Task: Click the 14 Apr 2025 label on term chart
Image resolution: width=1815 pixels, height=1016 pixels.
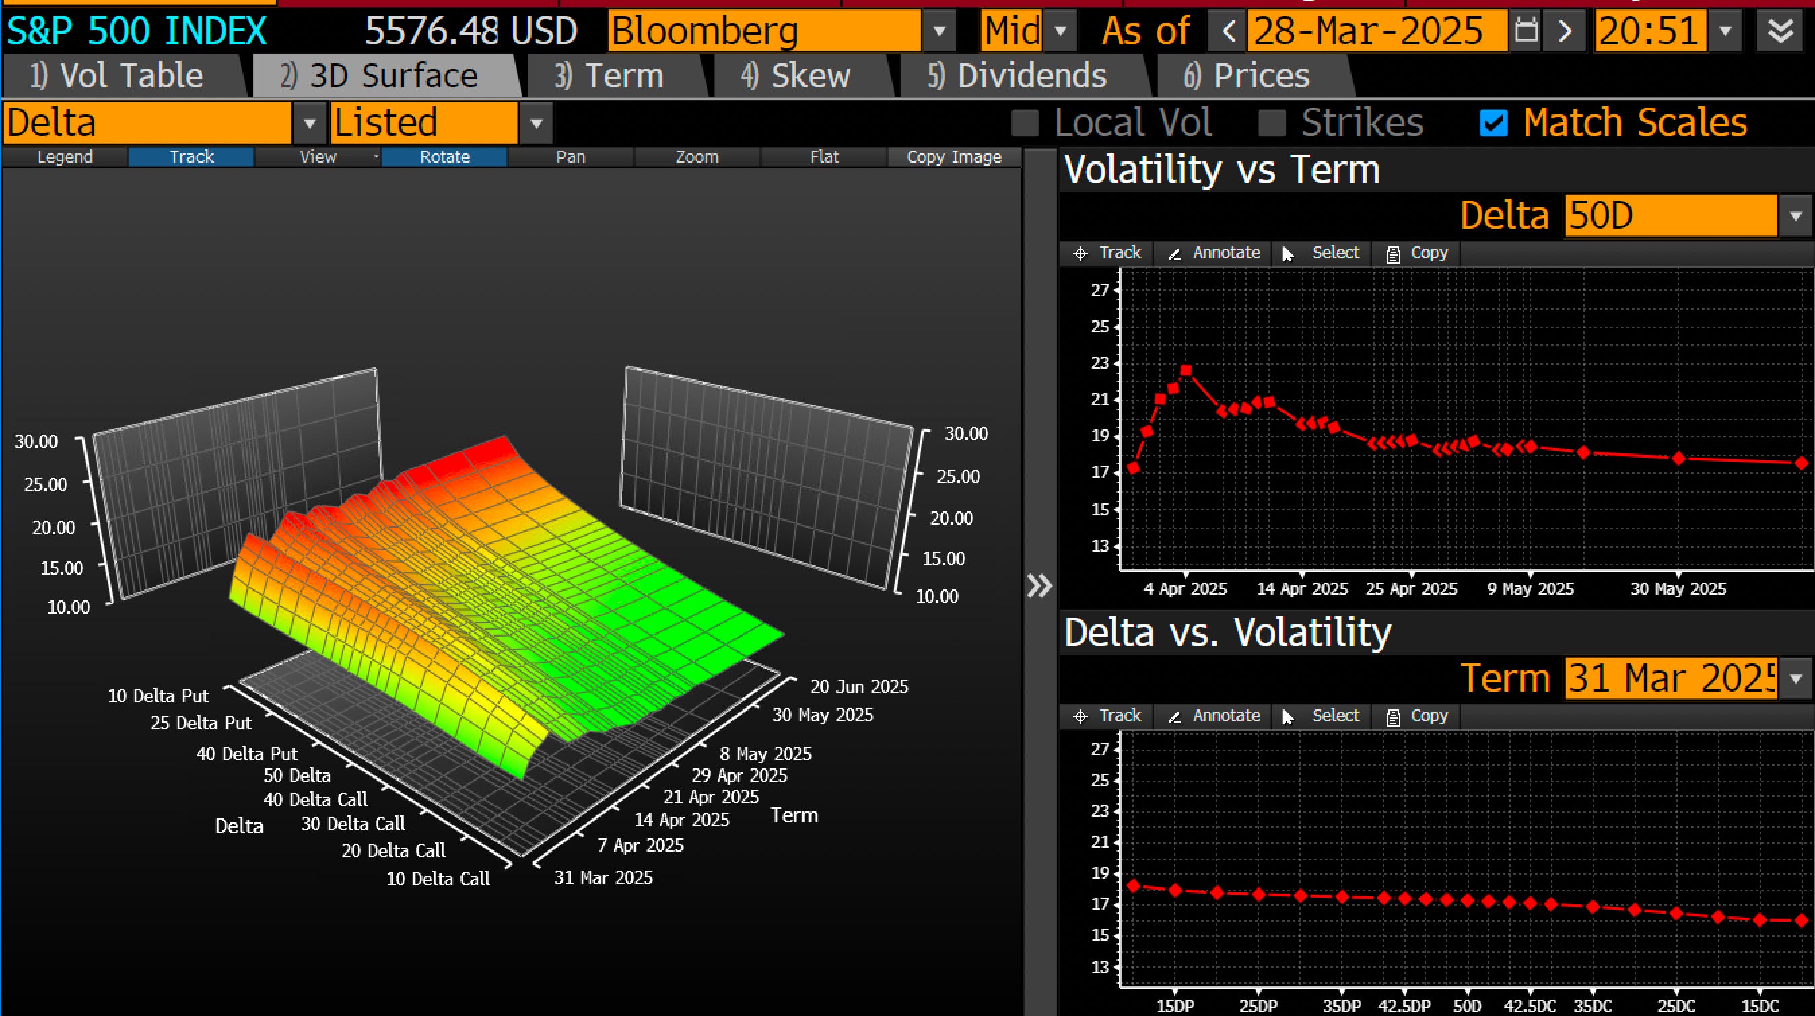Action: [1302, 589]
